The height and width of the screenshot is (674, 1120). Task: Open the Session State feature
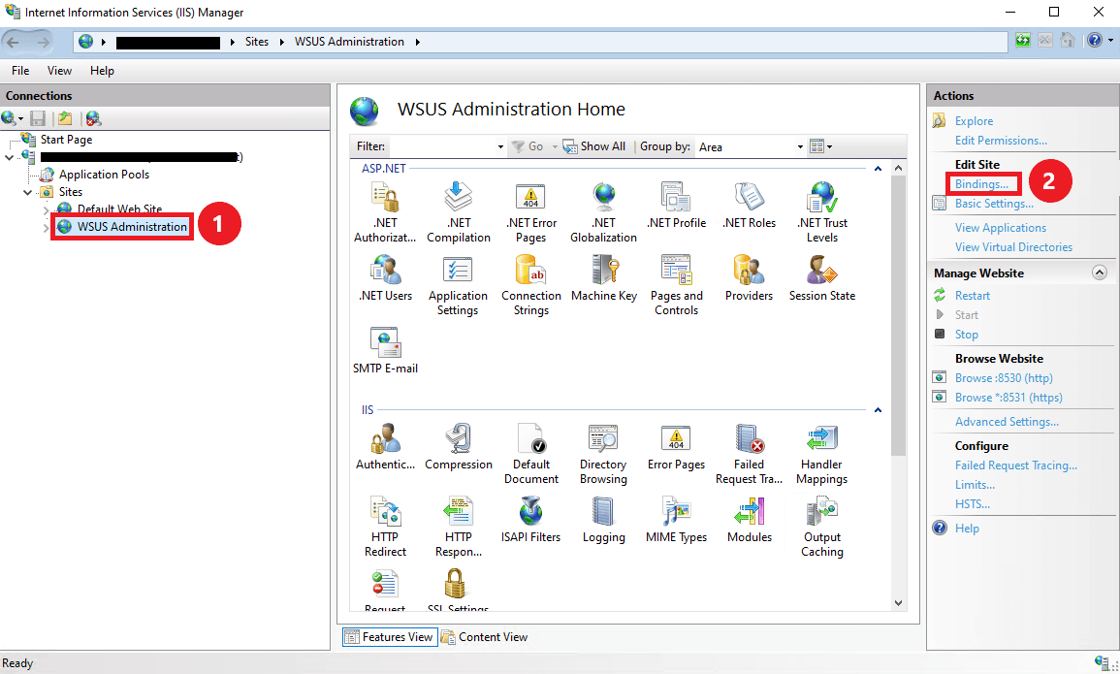822,277
